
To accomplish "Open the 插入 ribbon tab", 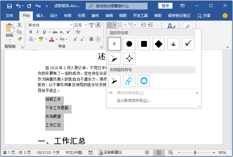I will click(x=40, y=16).
